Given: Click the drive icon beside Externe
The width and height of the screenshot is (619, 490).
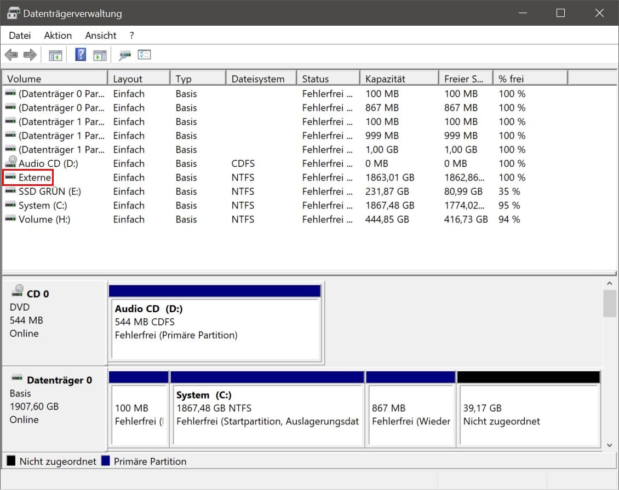Looking at the screenshot, I should [10, 177].
